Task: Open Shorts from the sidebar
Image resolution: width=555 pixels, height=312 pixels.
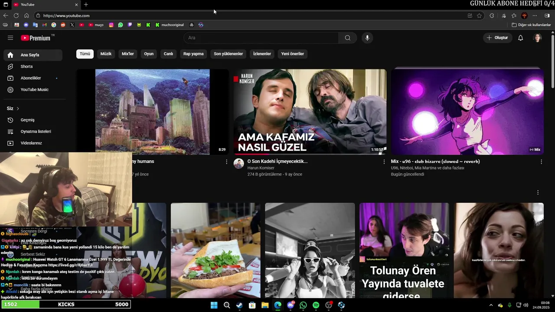Action: (x=33, y=66)
